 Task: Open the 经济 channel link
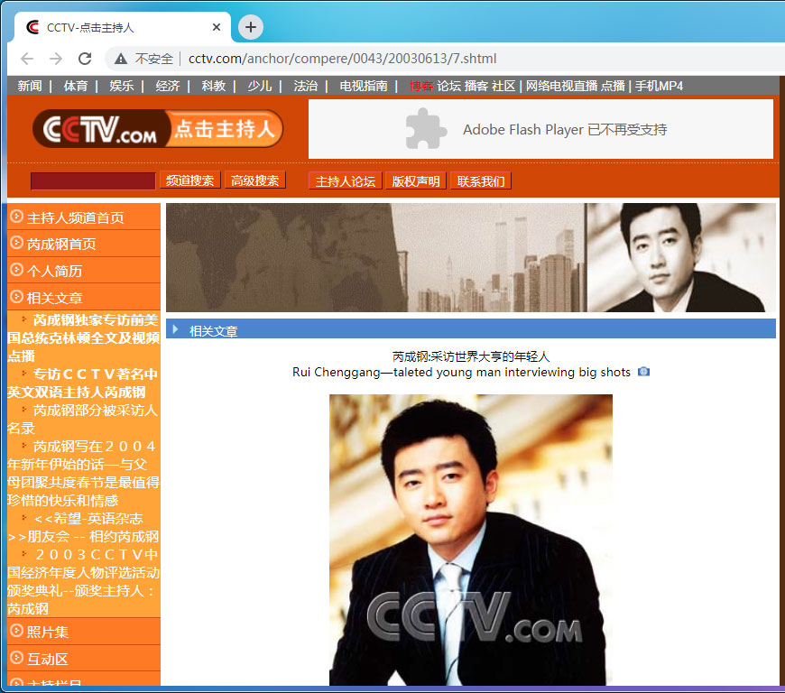(x=168, y=86)
